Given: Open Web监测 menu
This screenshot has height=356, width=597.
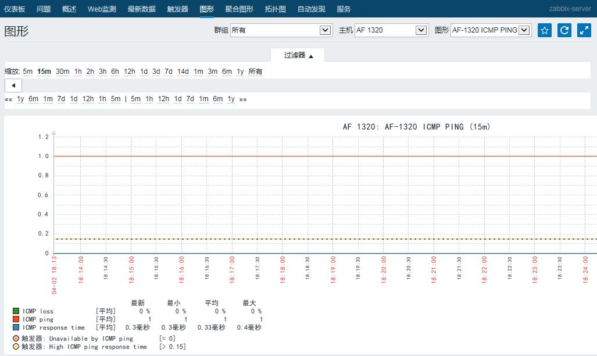Looking at the screenshot, I should click(x=102, y=9).
